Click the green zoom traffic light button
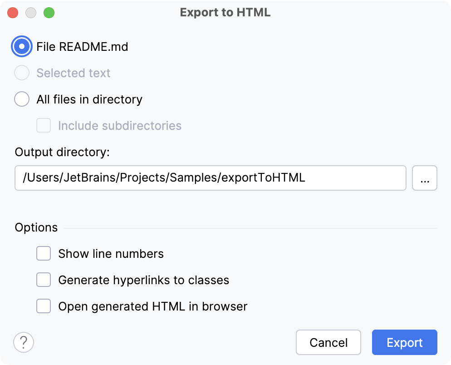Viewport: 451px width, 365px height. [50, 13]
